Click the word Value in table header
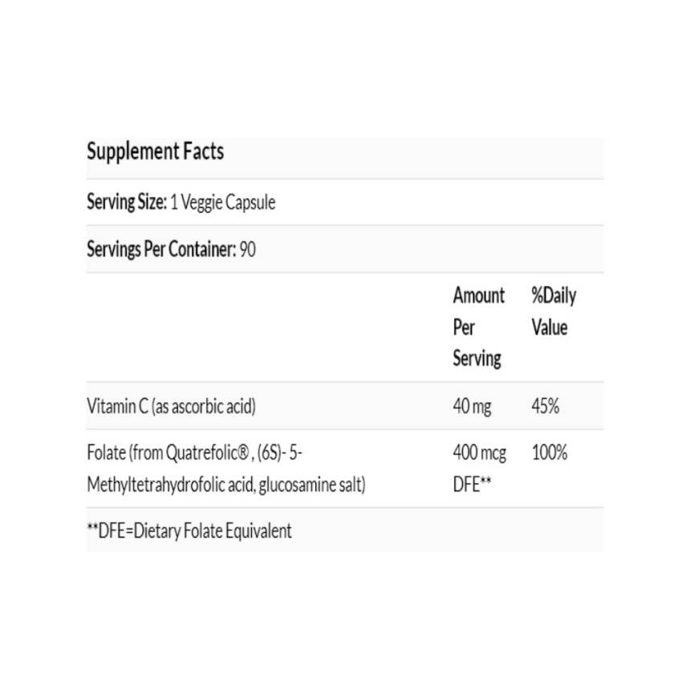 [x=549, y=327]
